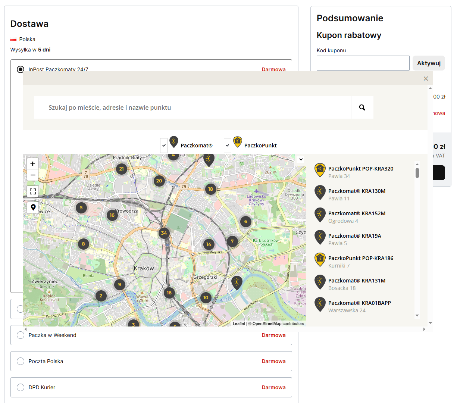Toggle the Paczkomat® filter checkbox
The height and width of the screenshot is (403, 457).
click(x=164, y=146)
